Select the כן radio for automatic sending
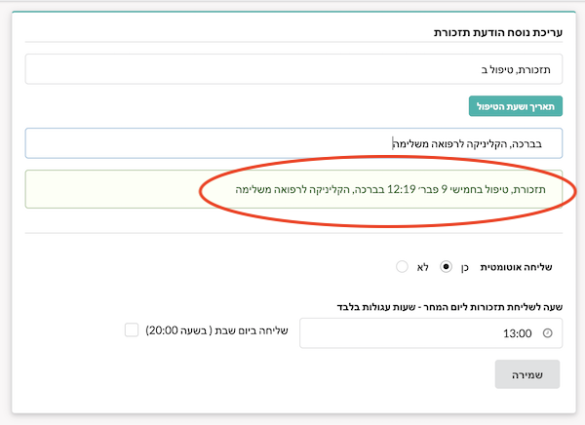Image resolution: width=585 pixels, height=425 pixels. click(x=446, y=266)
